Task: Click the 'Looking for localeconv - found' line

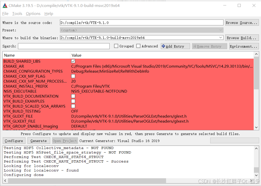Action: (41, 171)
